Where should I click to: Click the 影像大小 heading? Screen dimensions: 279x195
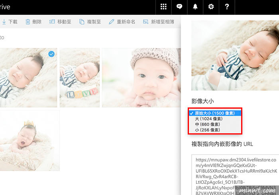coord(202,101)
